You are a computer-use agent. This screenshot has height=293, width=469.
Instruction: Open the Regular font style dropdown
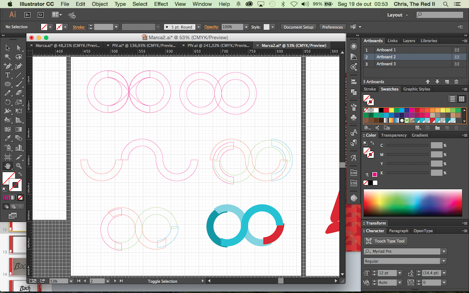pos(443,261)
